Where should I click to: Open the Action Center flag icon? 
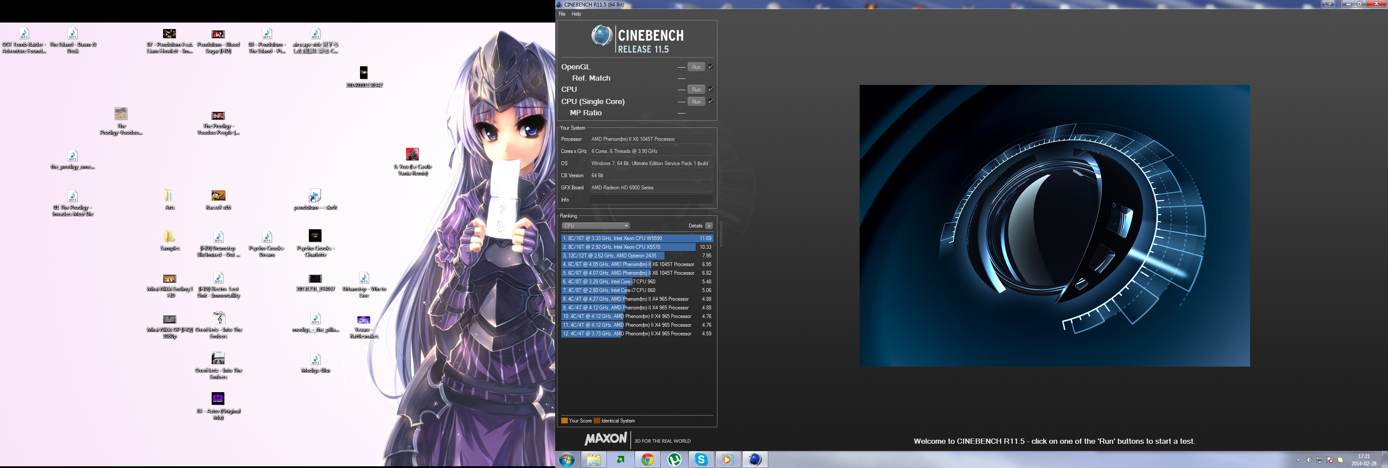click(x=1330, y=460)
